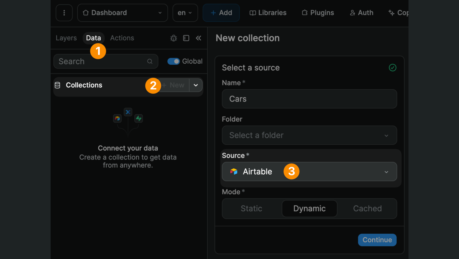This screenshot has height=259, width=459.
Task: Switch to the Layers tab
Action: tap(66, 38)
